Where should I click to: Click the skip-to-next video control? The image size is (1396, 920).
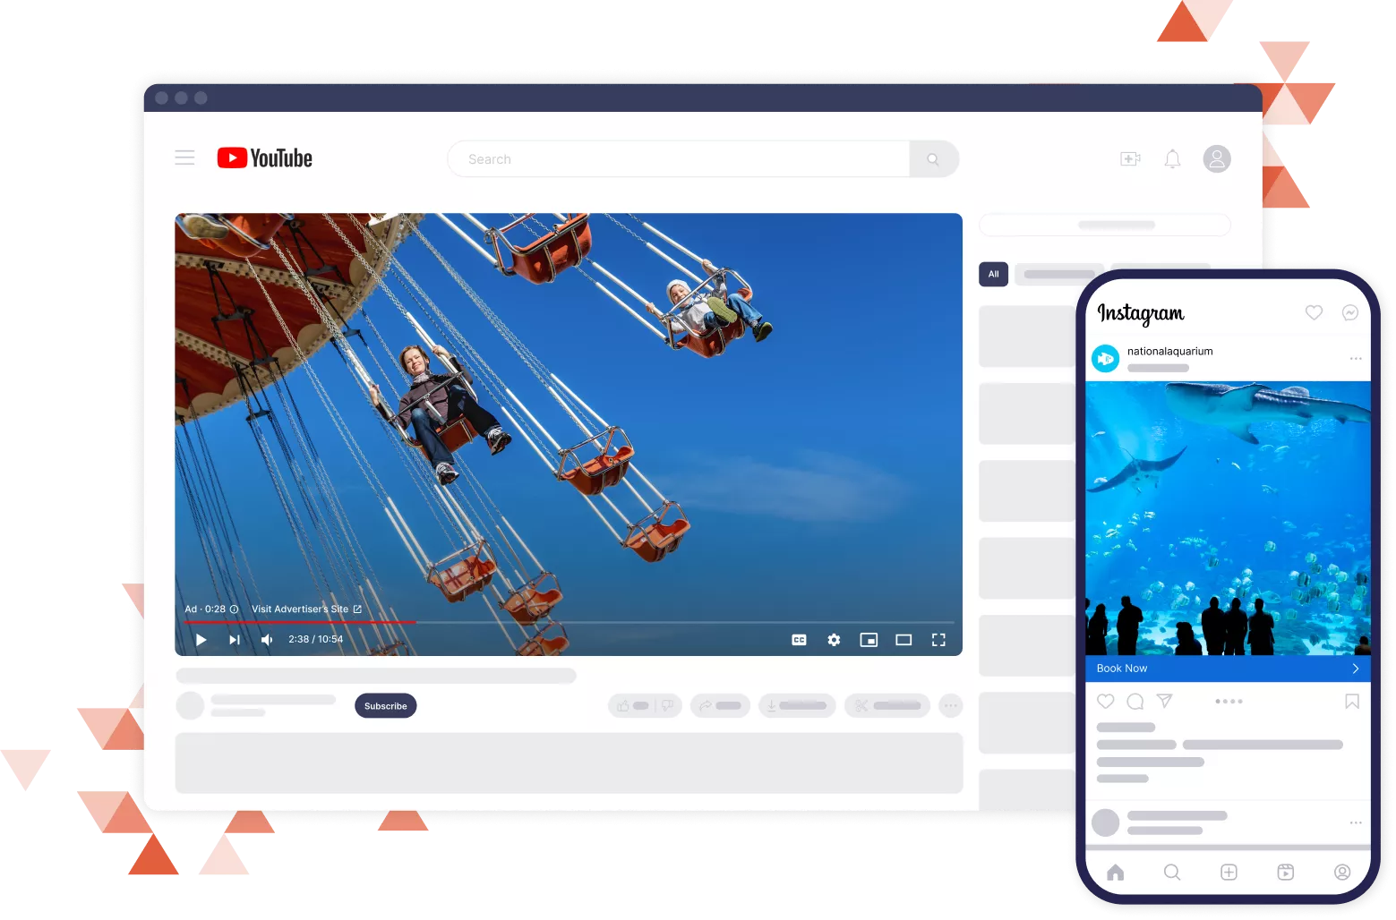[x=234, y=639]
